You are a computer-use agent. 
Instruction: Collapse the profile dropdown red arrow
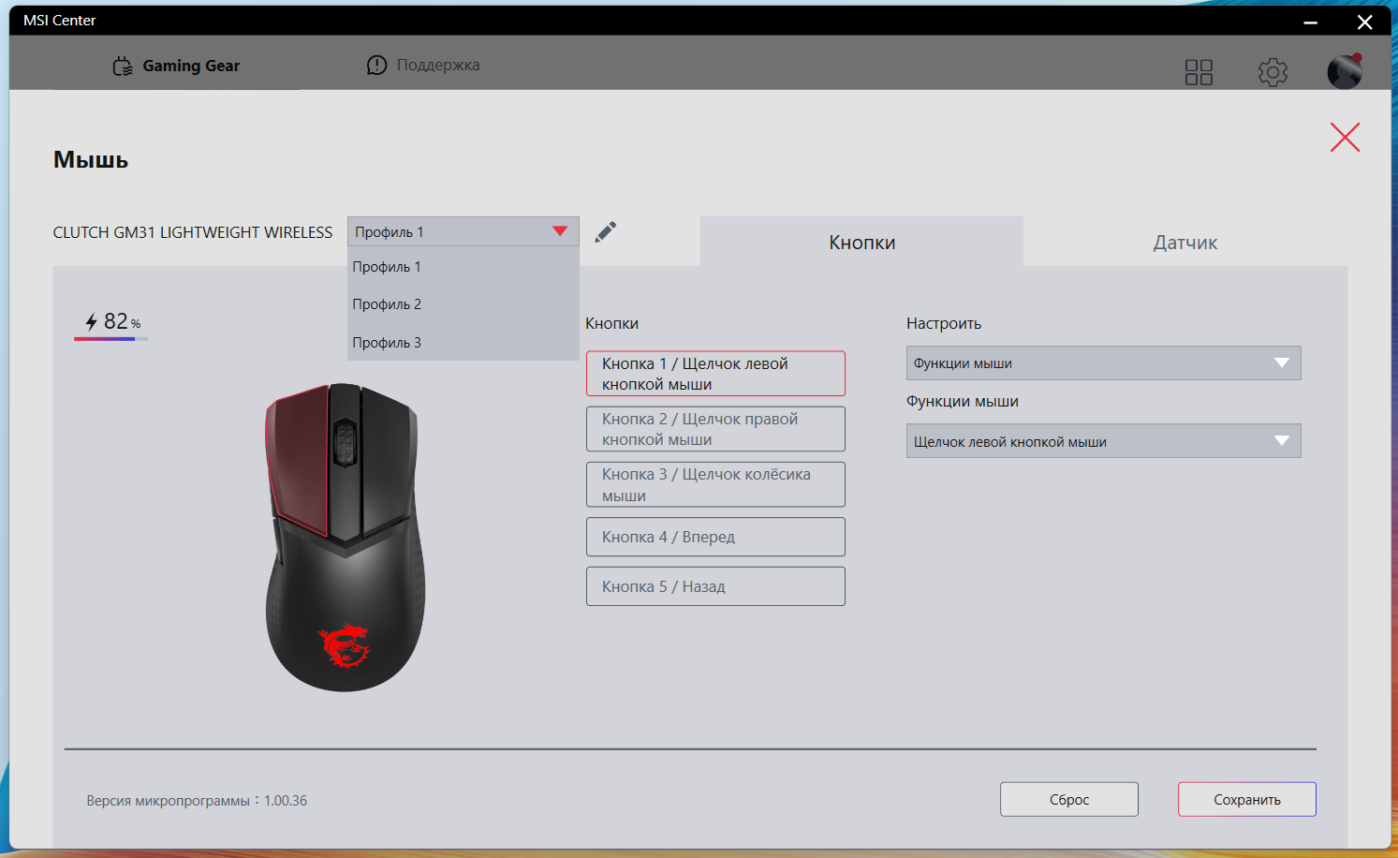click(x=560, y=231)
